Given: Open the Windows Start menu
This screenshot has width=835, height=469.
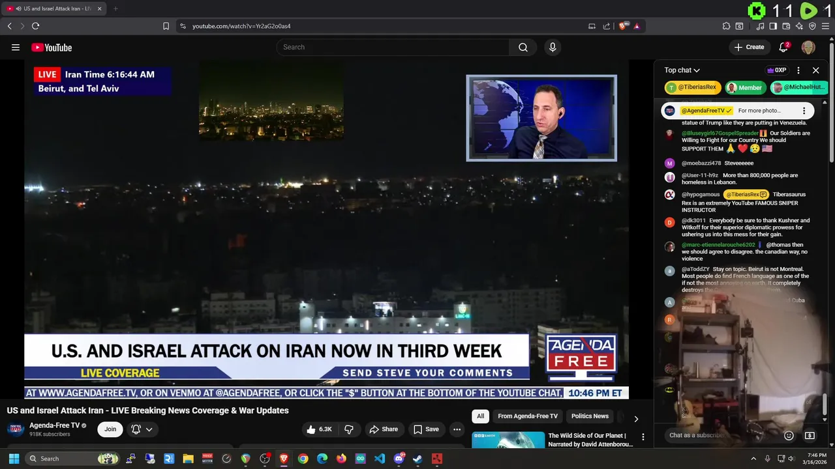Looking at the screenshot, I should click(x=14, y=459).
